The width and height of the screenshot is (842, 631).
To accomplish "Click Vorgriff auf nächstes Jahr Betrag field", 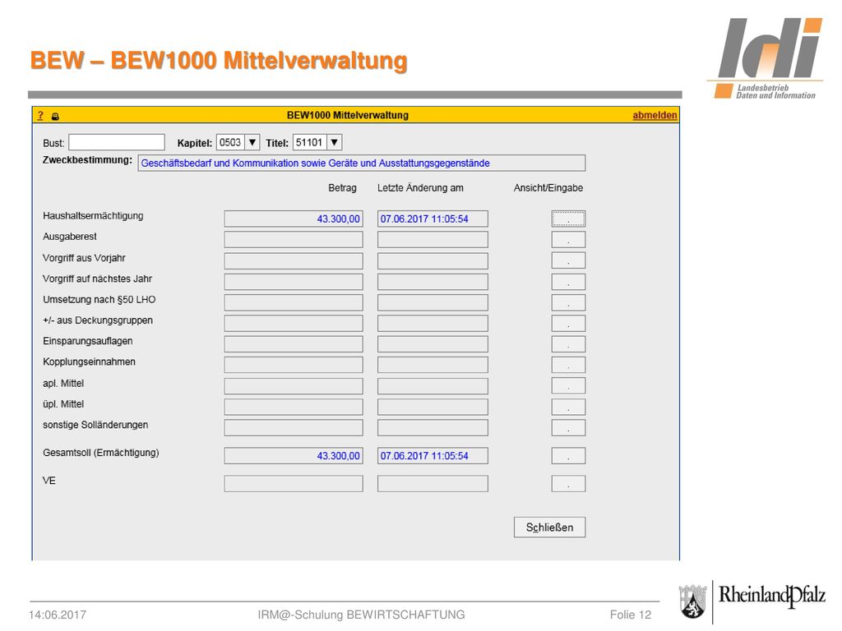I will 294,282.
